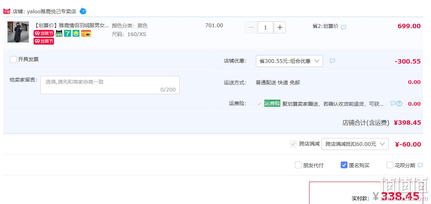This screenshot has width=431, height=204.
Task: Open the blue Wangwang chat icon
Action: (x=83, y=11)
